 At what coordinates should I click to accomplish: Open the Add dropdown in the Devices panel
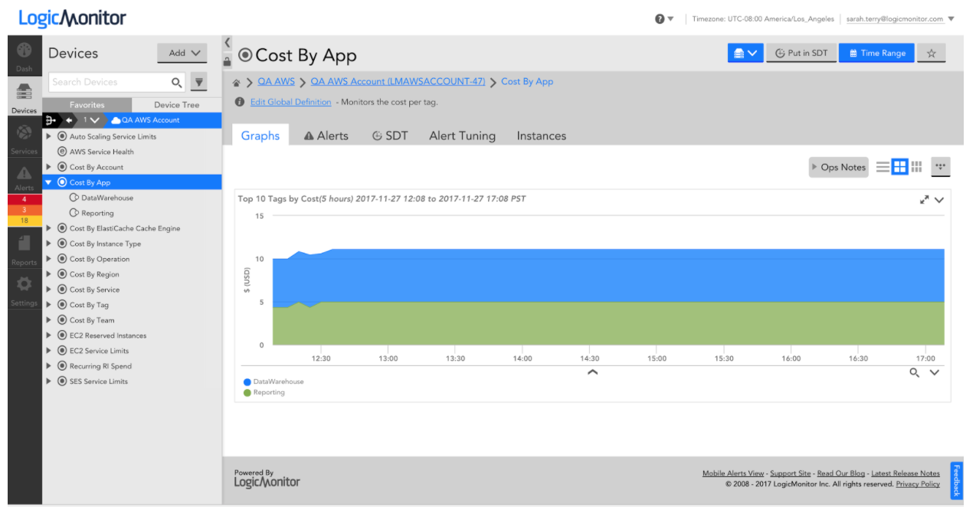(182, 53)
